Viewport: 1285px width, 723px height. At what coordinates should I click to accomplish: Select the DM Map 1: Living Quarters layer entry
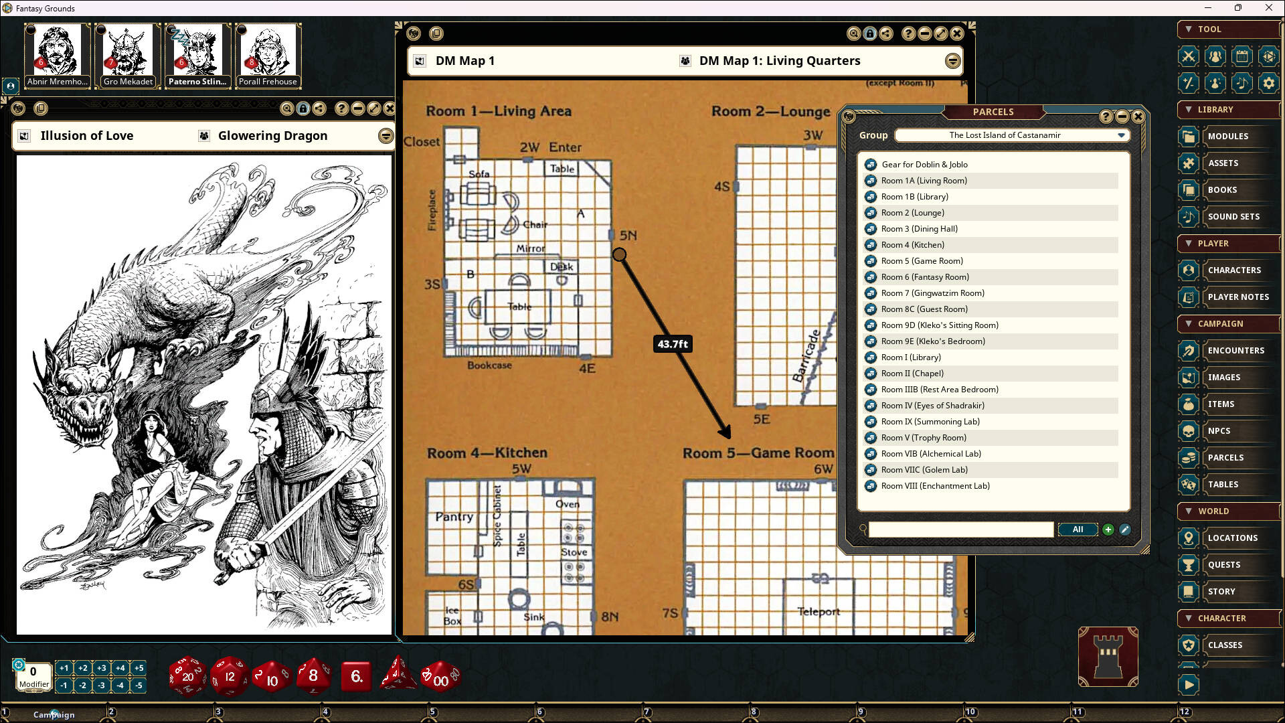[x=778, y=60]
